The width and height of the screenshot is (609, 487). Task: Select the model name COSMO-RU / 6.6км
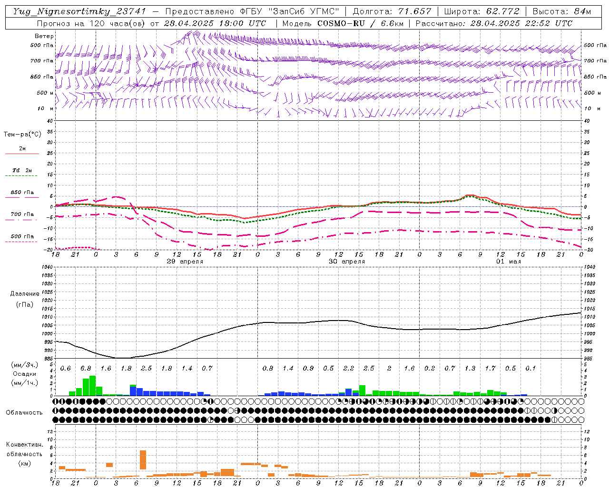coord(361,23)
